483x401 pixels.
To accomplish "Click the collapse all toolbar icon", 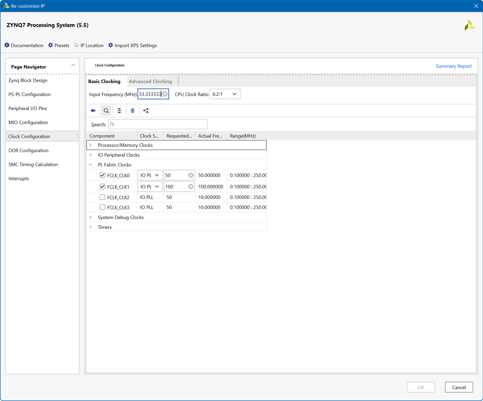I will point(119,111).
